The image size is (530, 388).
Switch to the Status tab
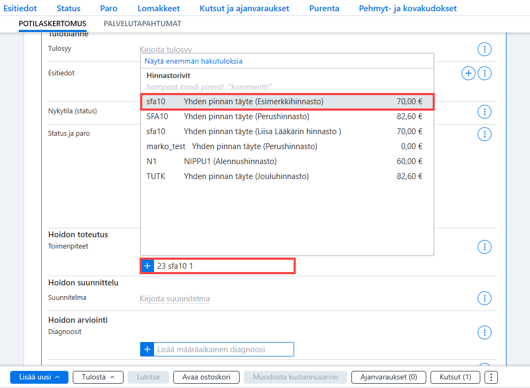point(68,9)
